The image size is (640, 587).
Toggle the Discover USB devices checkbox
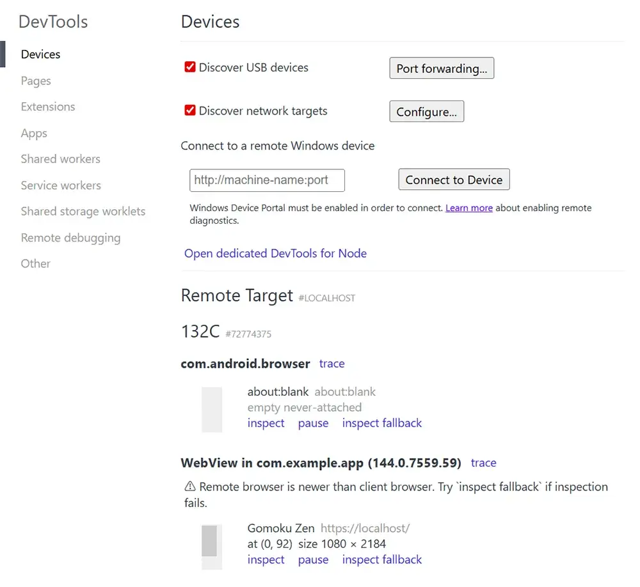190,67
